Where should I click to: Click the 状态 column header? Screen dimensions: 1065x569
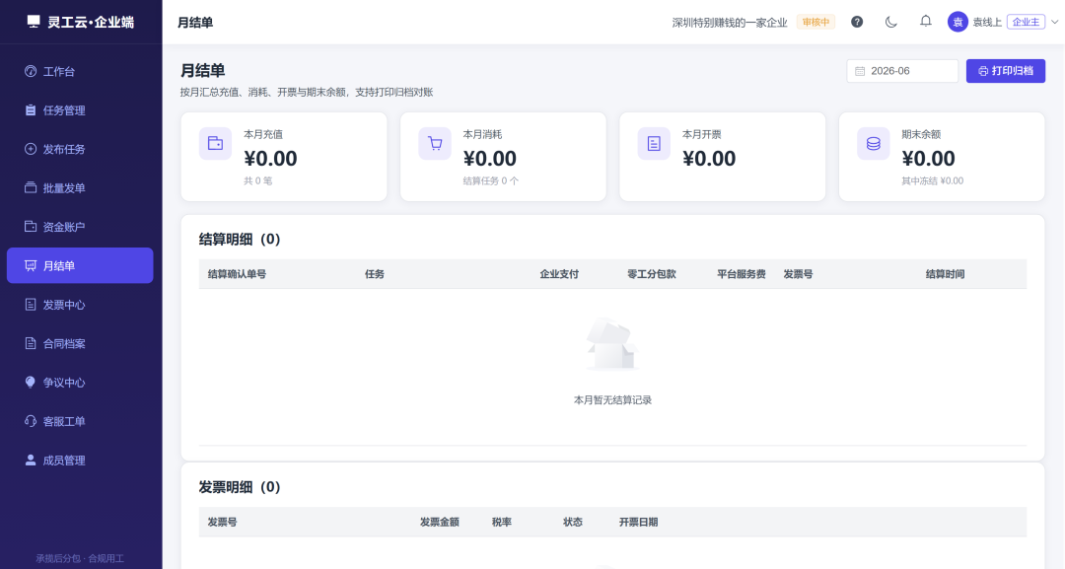(573, 522)
